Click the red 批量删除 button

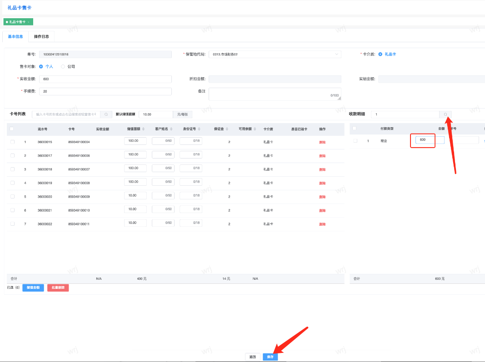tap(58, 288)
